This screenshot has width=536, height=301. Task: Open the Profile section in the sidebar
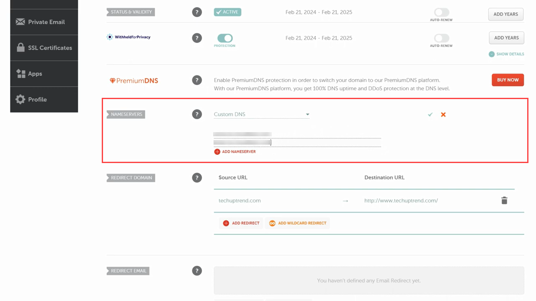[44, 99]
